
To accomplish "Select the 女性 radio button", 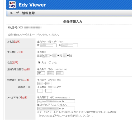I will click(x=50, y=63).
